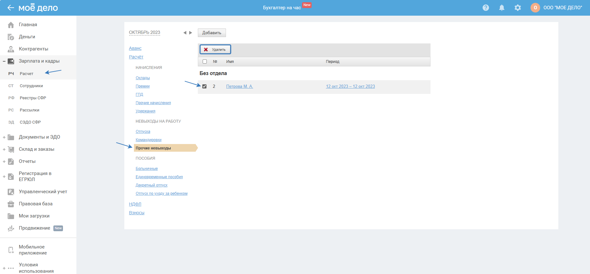Open the Бухгалтер на час link
Viewport: 590px width, 274px height.
pyautogui.click(x=282, y=8)
